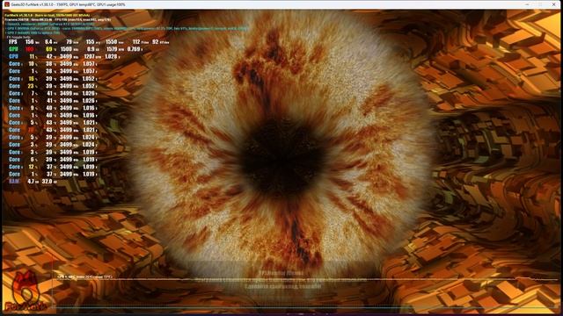Screen dimensions: 563x316
Task: Click the green GPU label
Action: (x=13, y=49)
